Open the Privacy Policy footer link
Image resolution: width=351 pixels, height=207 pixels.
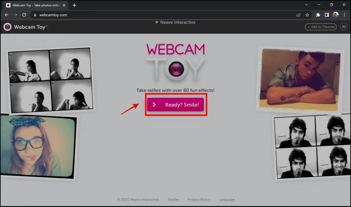[x=199, y=200]
